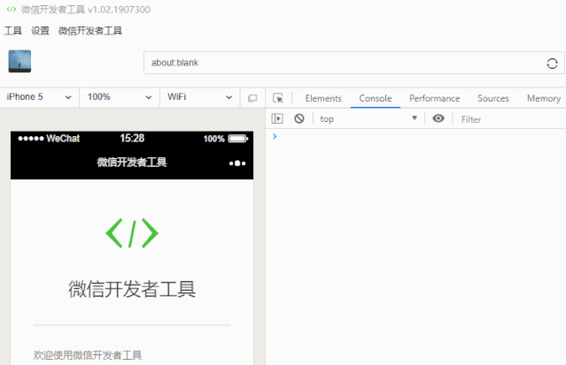The height and width of the screenshot is (365, 566).
Task: Switch to the Memory tab
Action: [x=544, y=98]
